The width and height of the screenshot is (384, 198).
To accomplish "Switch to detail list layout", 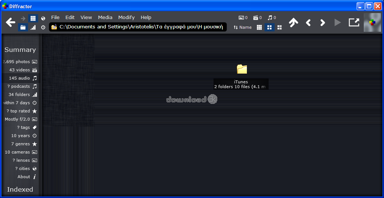I will tap(279, 27).
